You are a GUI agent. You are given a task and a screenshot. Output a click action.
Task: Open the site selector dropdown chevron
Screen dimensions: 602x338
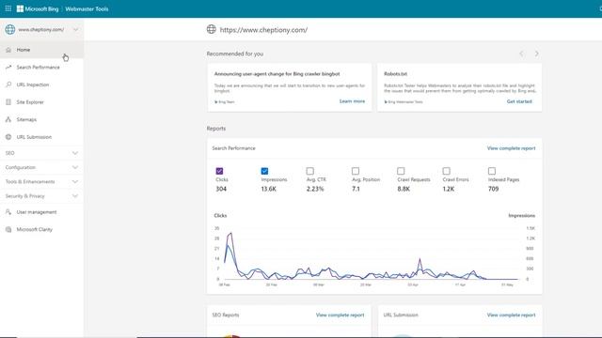75,29
